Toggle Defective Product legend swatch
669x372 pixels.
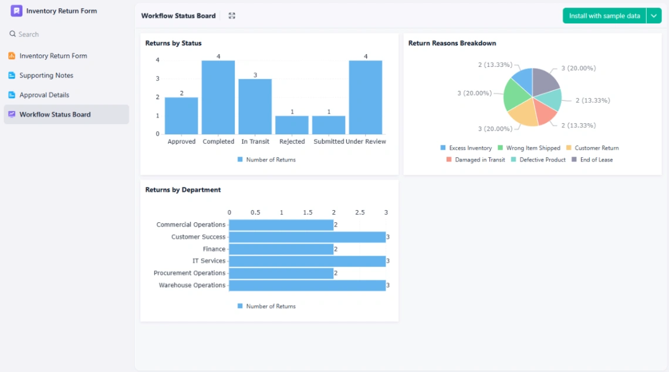coord(513,160)
